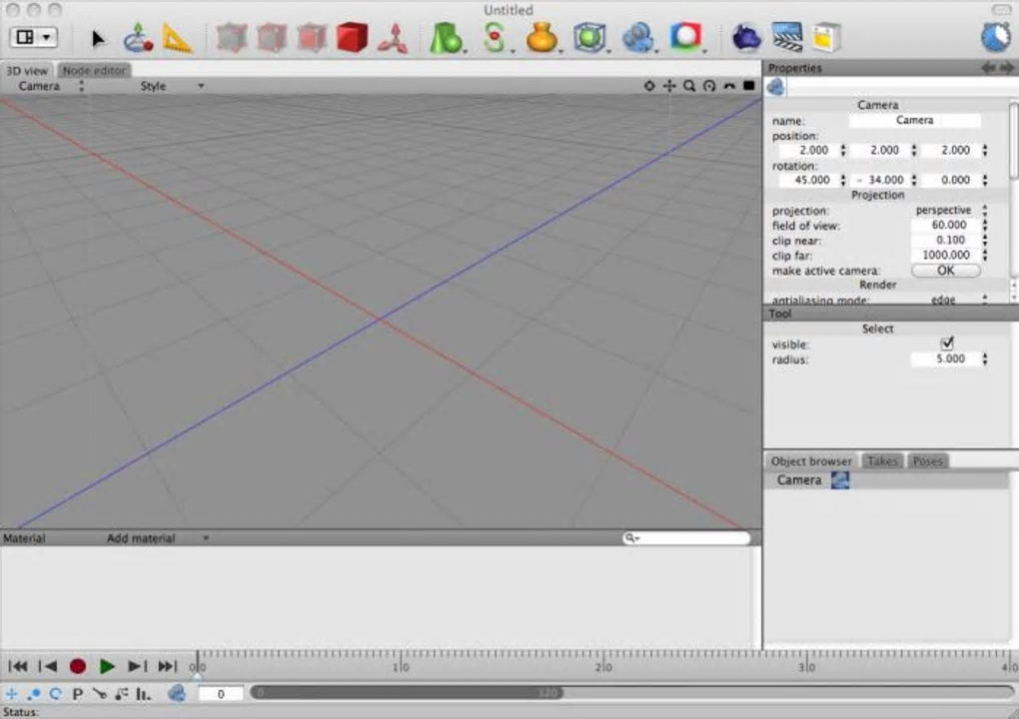Toggle the visible checkbox in Select tool
The height and width of the screenshot is (719, 1019).
coord(947,344)
